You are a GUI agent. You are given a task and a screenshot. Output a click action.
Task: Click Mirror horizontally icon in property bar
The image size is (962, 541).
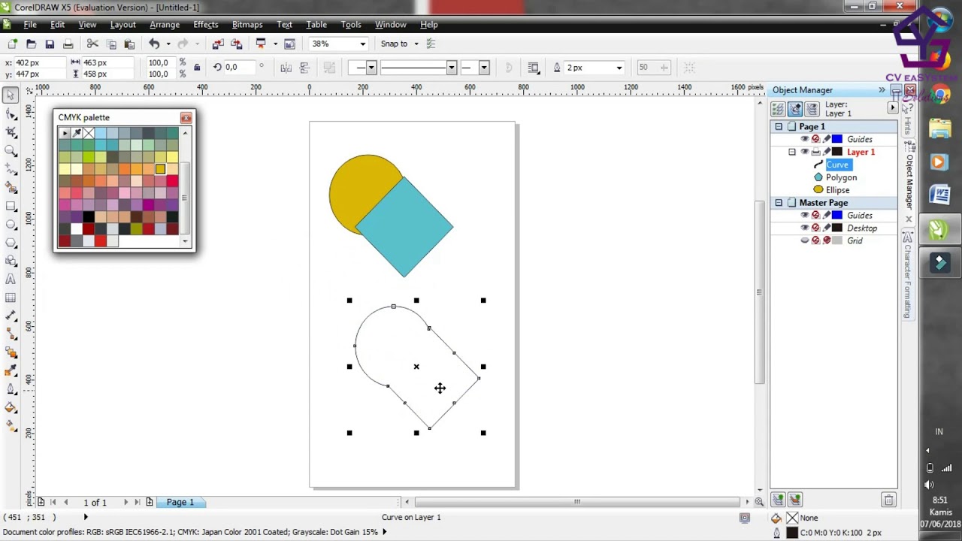pyautogui.click(x=286, y=68)
